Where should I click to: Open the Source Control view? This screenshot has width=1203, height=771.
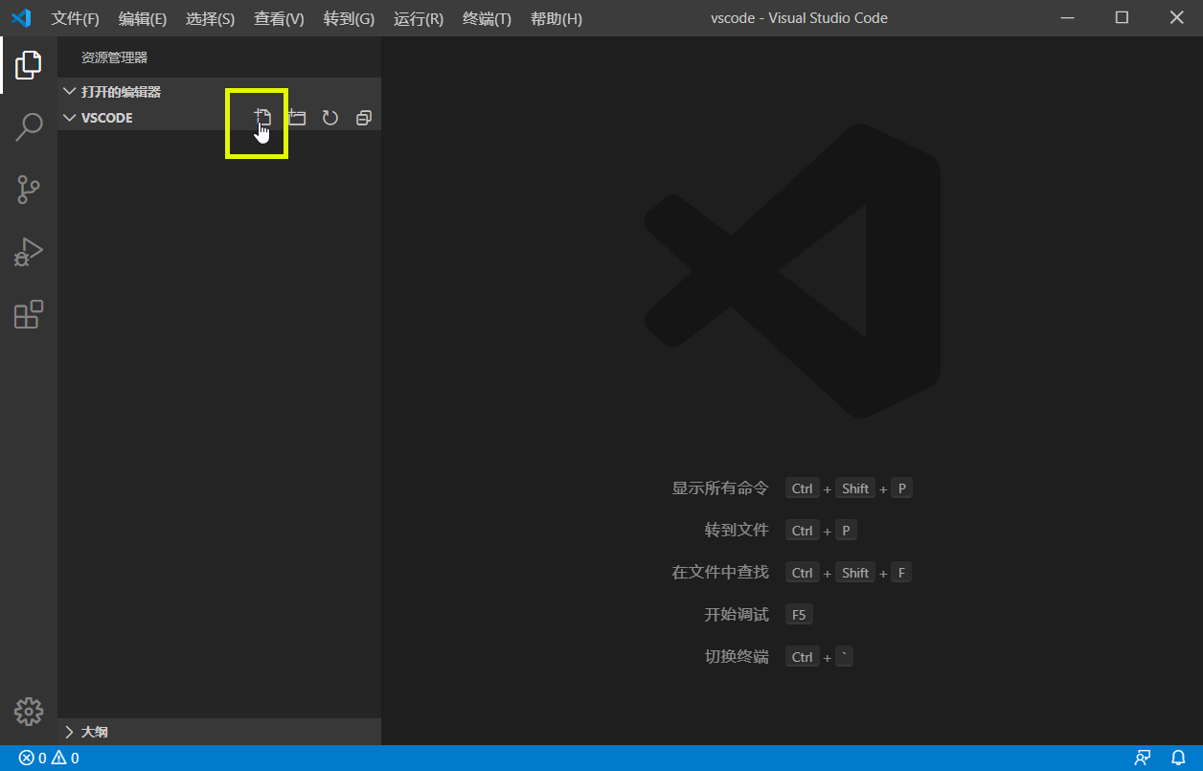click(29, 190)
